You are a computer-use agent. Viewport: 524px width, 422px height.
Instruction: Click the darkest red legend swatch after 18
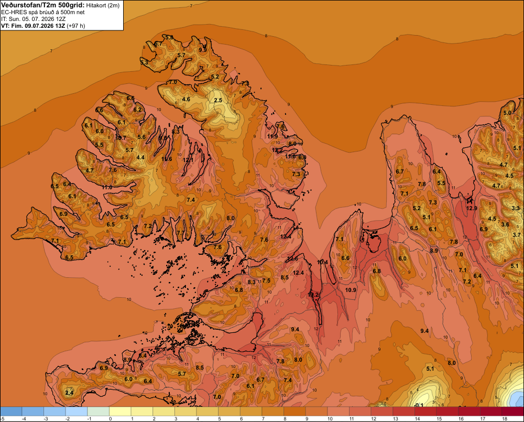pos(512,412)
